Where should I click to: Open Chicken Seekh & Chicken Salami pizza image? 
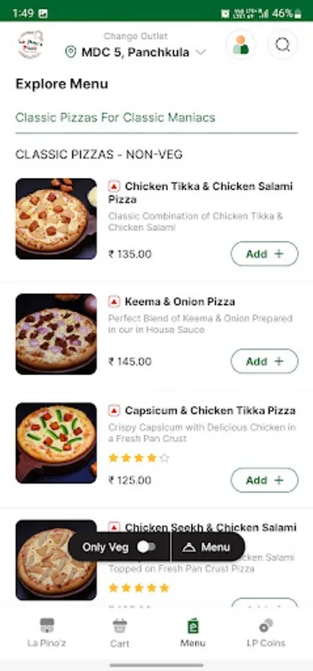click(x=56, y=559)
